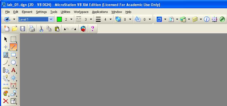Screen dimensions: 227x106
Task: Click the Redo arrow icon
Action: point(74,29)
